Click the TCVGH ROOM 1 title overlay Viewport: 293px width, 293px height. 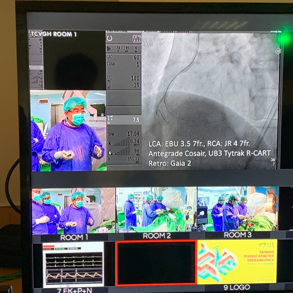(x=54, y=34)
